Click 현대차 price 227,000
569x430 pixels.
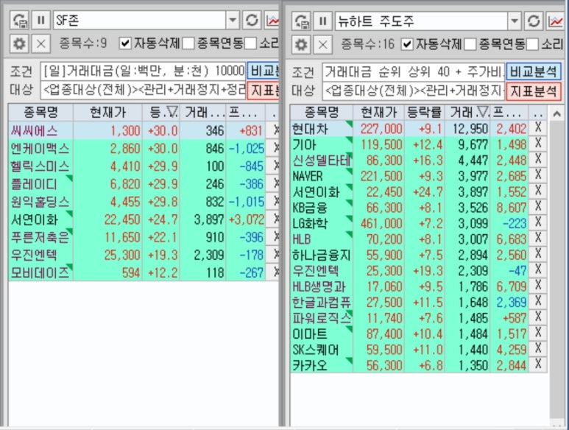point(381,128)
